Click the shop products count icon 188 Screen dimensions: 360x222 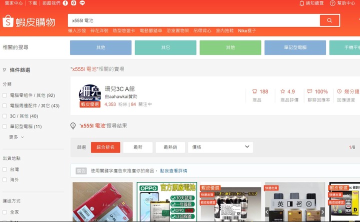click(x=254, y=91)
